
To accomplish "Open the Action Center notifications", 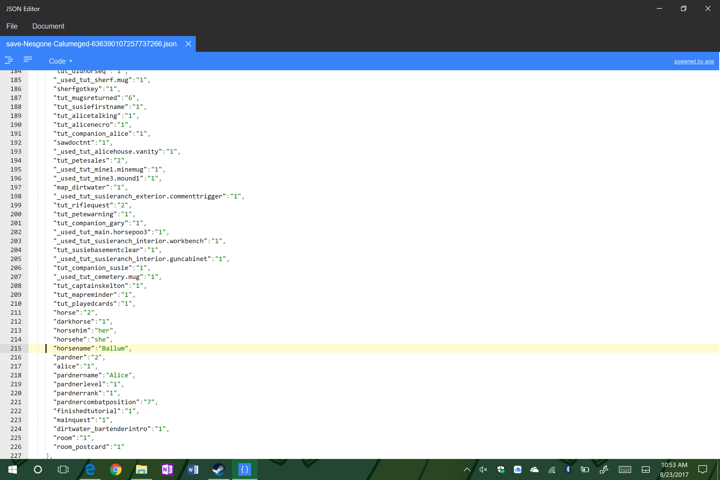I will pyautogui.click(x=702, y=469).
